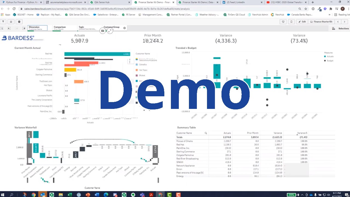
Task: Open the NewHub Admin bookmark
Action: click(258, 15)
